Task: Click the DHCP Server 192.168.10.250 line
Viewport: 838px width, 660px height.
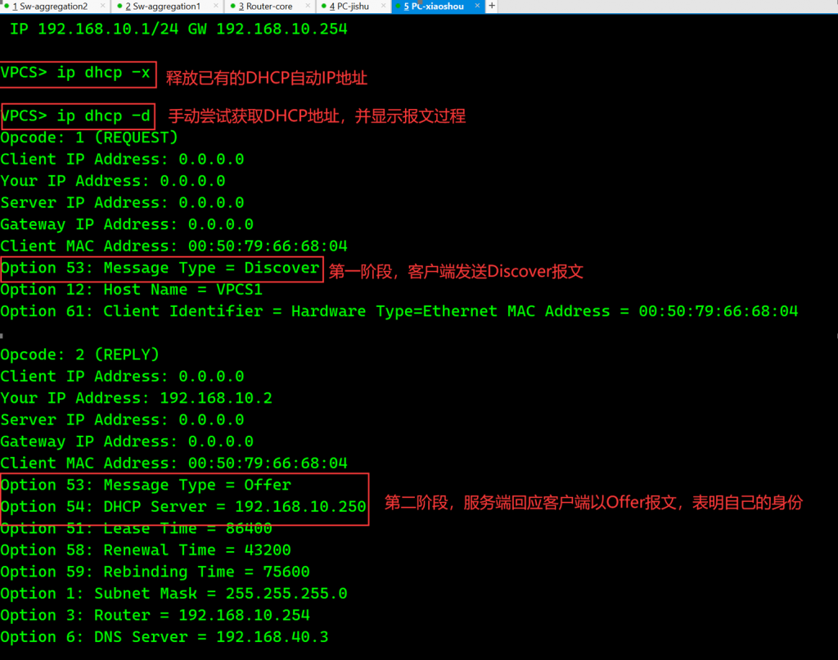Action: [x=183, y=506]
